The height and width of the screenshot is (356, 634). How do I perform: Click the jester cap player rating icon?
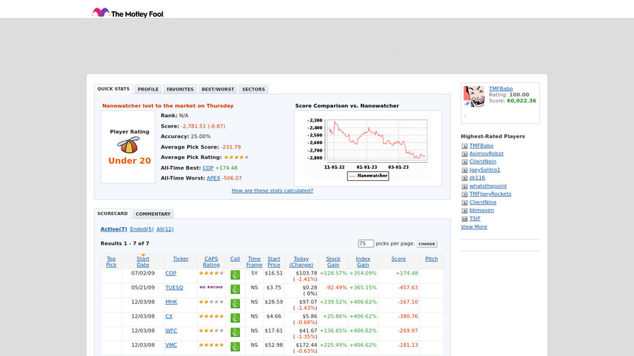[128, 146]
